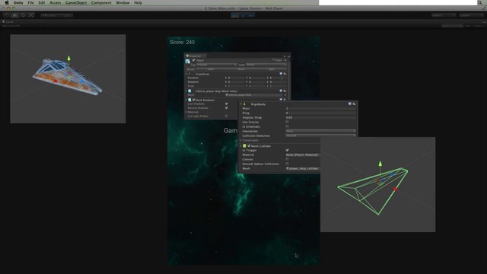Click the Inspector lock icon
The width and height of the screenshot is (487, 274).
coord(285,56)
